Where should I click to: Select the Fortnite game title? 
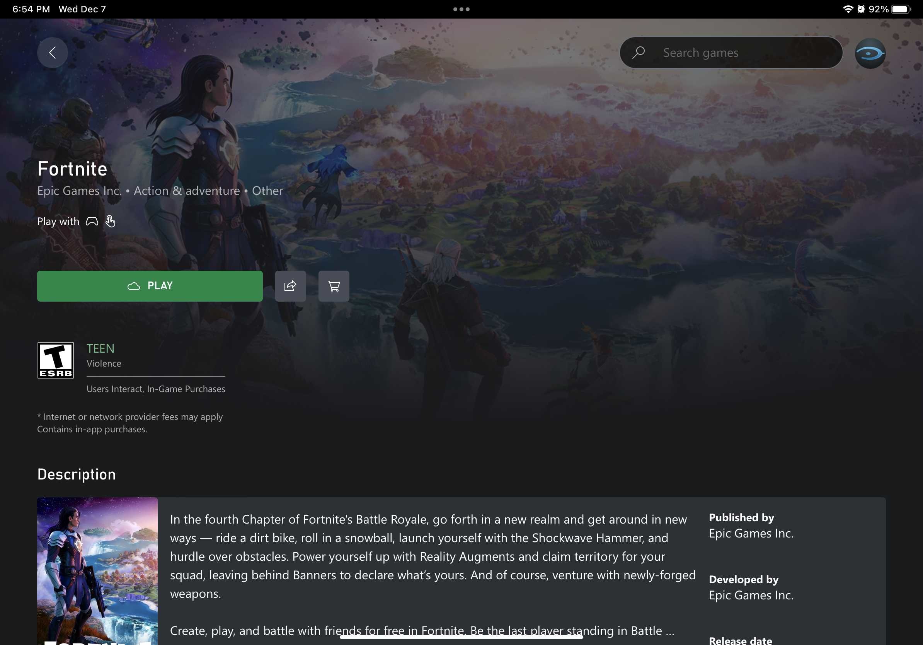pos(72,169)
